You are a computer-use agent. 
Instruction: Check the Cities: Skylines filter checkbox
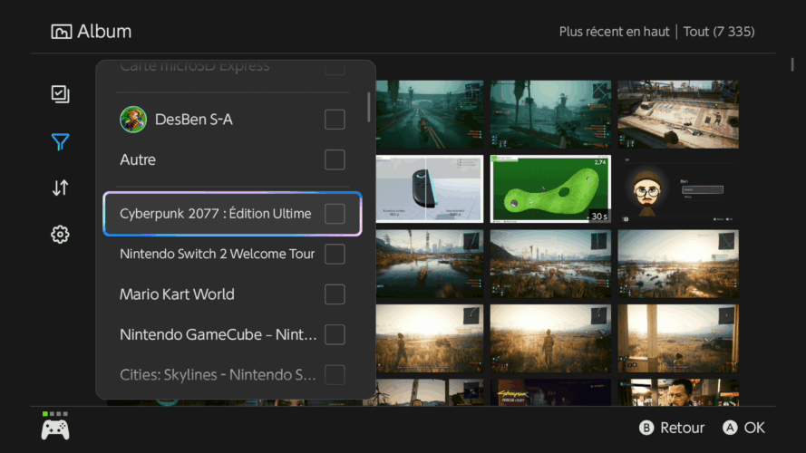coord(335,375)
